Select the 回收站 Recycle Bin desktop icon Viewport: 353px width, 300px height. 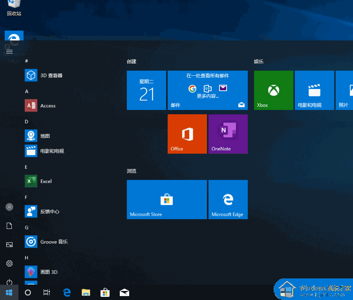tap(14, 8)
